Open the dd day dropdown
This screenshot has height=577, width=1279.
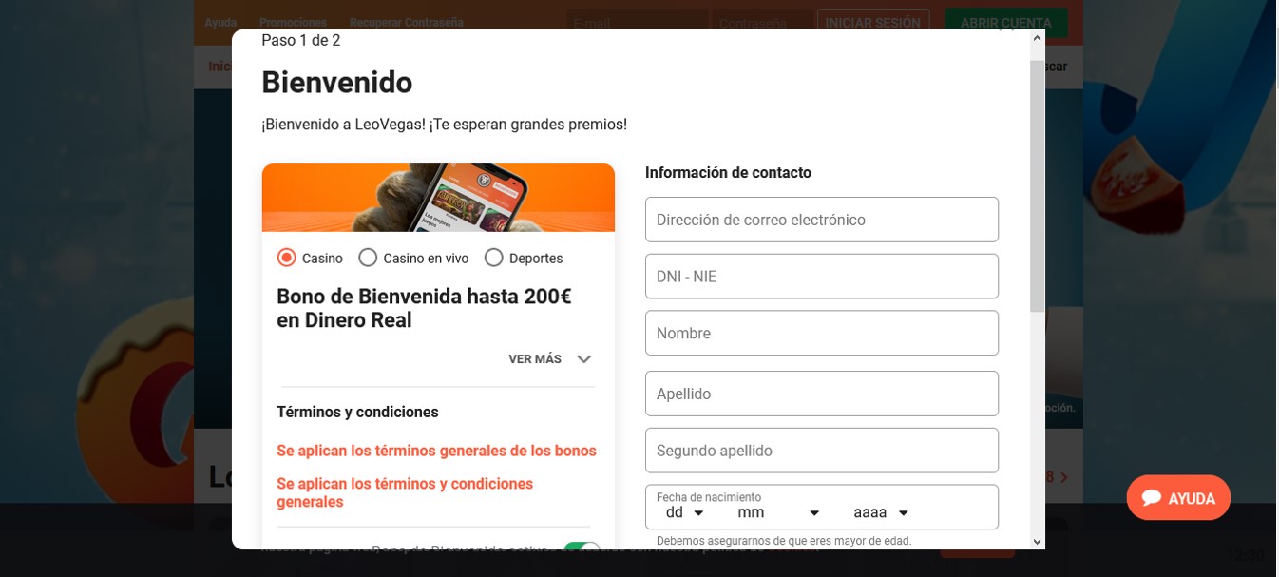click(685, 512)
